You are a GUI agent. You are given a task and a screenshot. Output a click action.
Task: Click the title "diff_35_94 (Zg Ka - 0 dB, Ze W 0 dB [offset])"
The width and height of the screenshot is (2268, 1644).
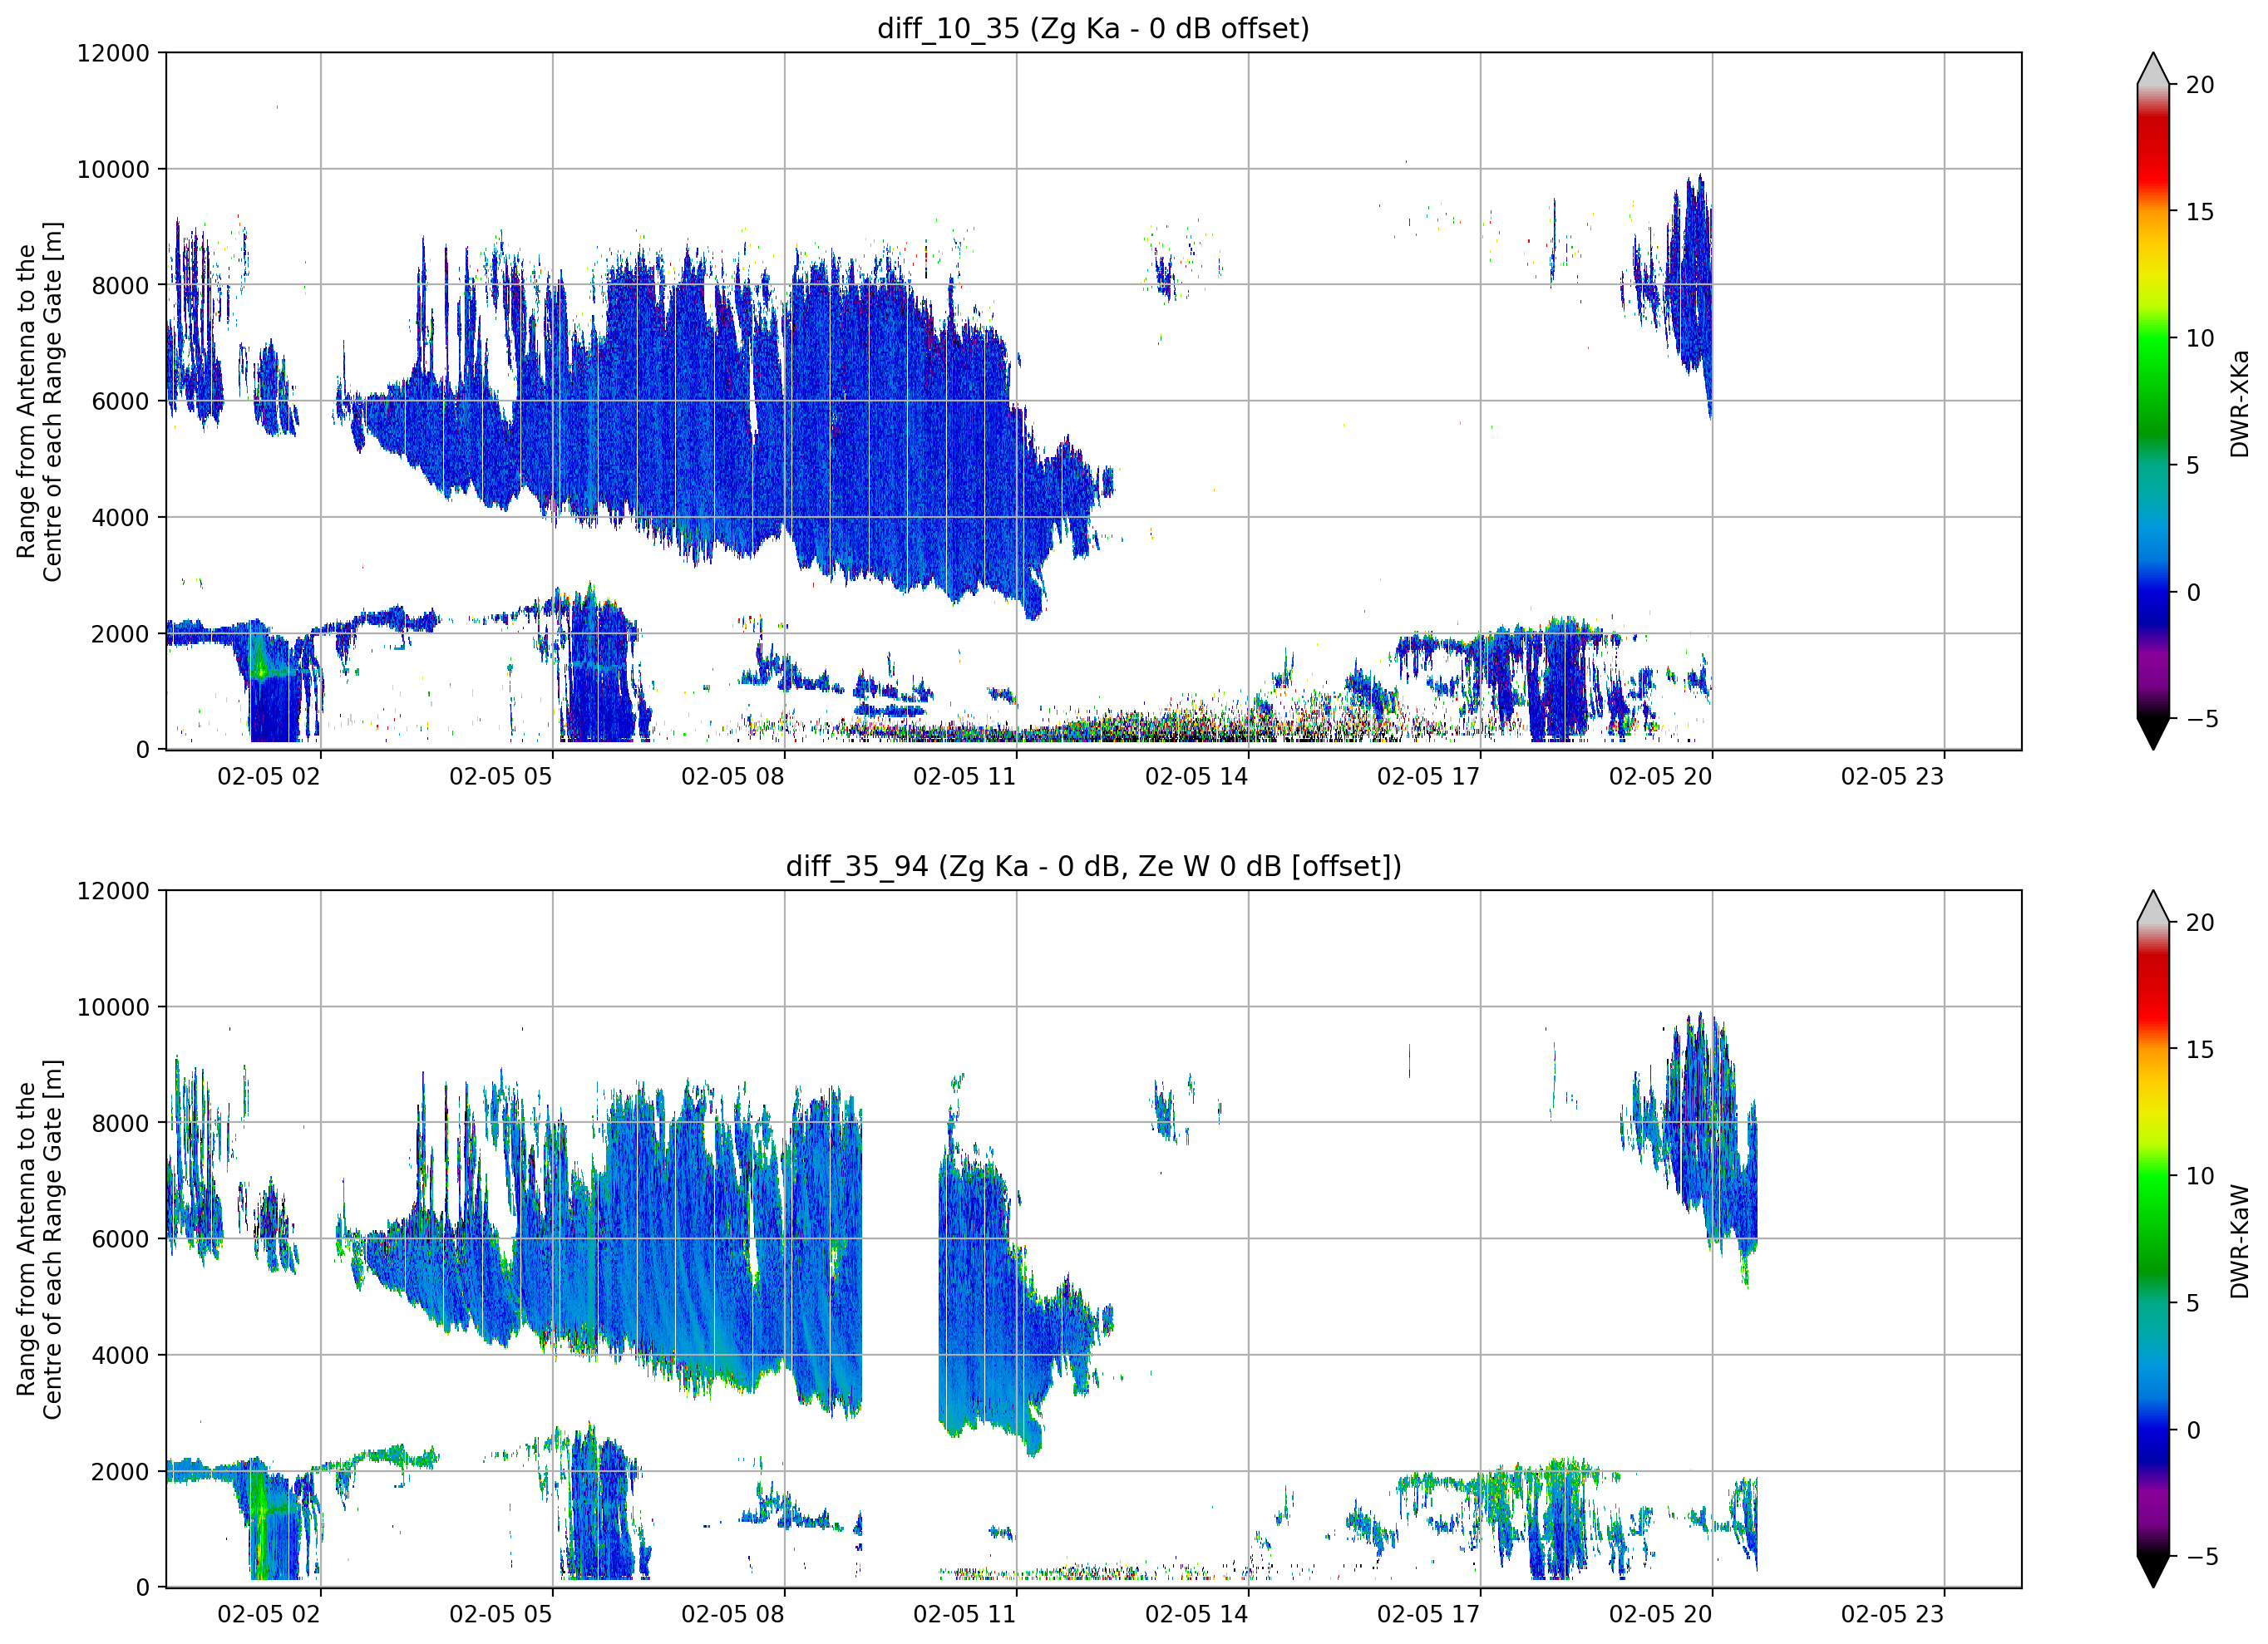[x=1093, y=866]
